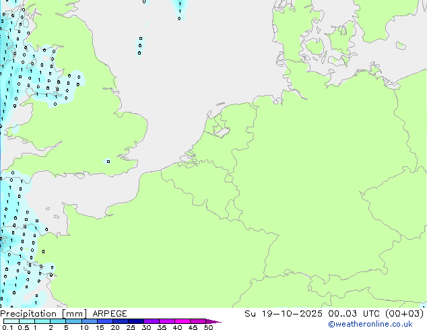Click the legend value label "50"
Image resolution: width=427 pixels, height=330 pixels.
(x=208, y=327)
